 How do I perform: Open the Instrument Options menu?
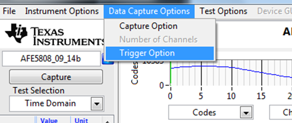pyautogui.click(x=62, y=11)
